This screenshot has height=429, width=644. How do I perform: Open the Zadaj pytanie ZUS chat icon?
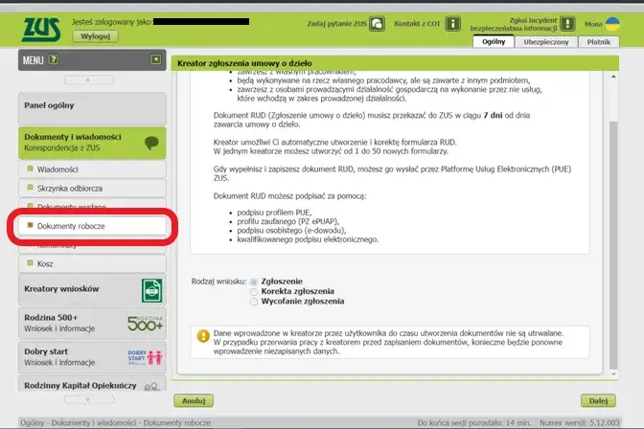[x=378, y=23]
